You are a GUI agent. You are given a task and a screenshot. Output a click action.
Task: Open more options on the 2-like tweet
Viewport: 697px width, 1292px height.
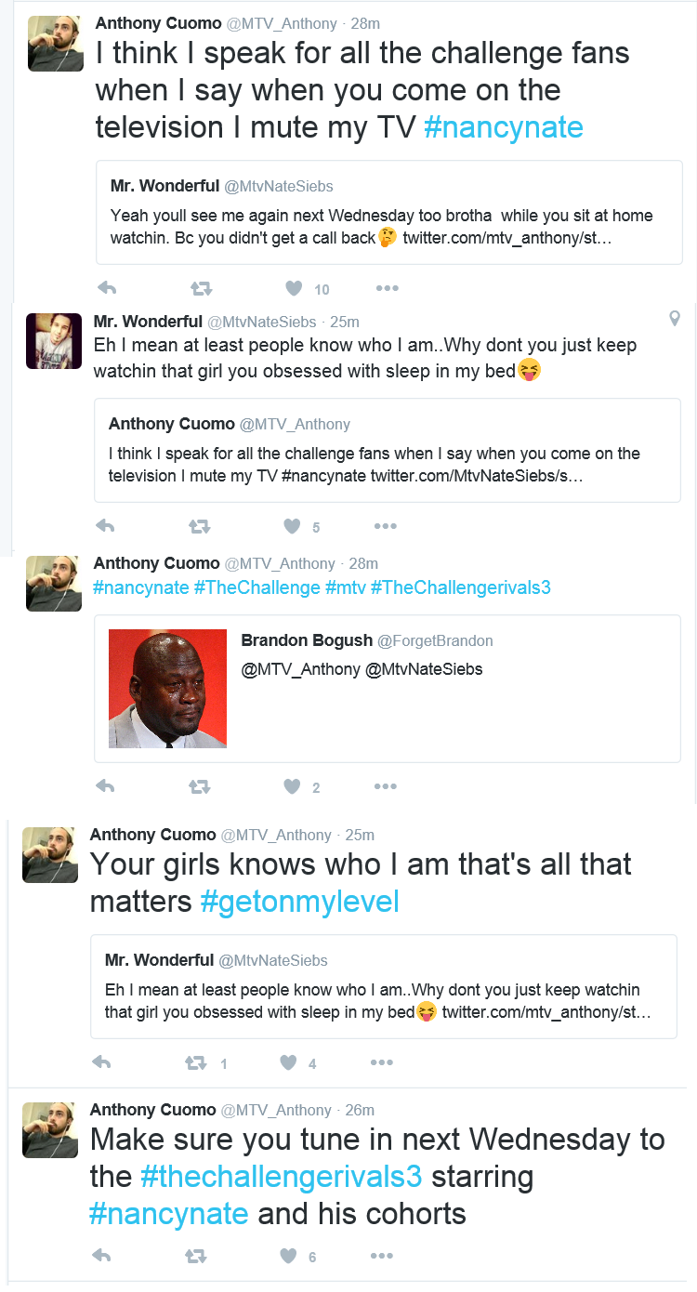click(385, 786)
